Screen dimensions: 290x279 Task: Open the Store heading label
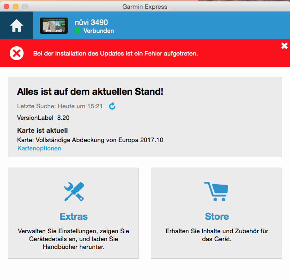pyautogui.click(x=217, y=217)
